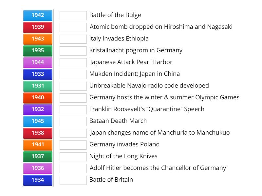Select the answer box for Japanese Attack Pearl Harbor
Viewport: 262px width, 196px height.
[73, 62]
